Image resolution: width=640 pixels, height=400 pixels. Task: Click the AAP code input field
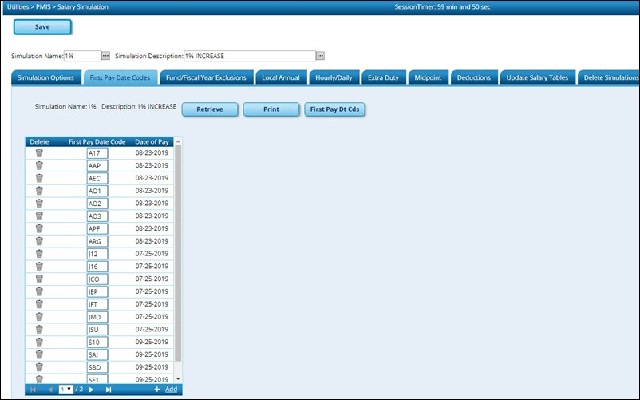(x=97, y=166)
